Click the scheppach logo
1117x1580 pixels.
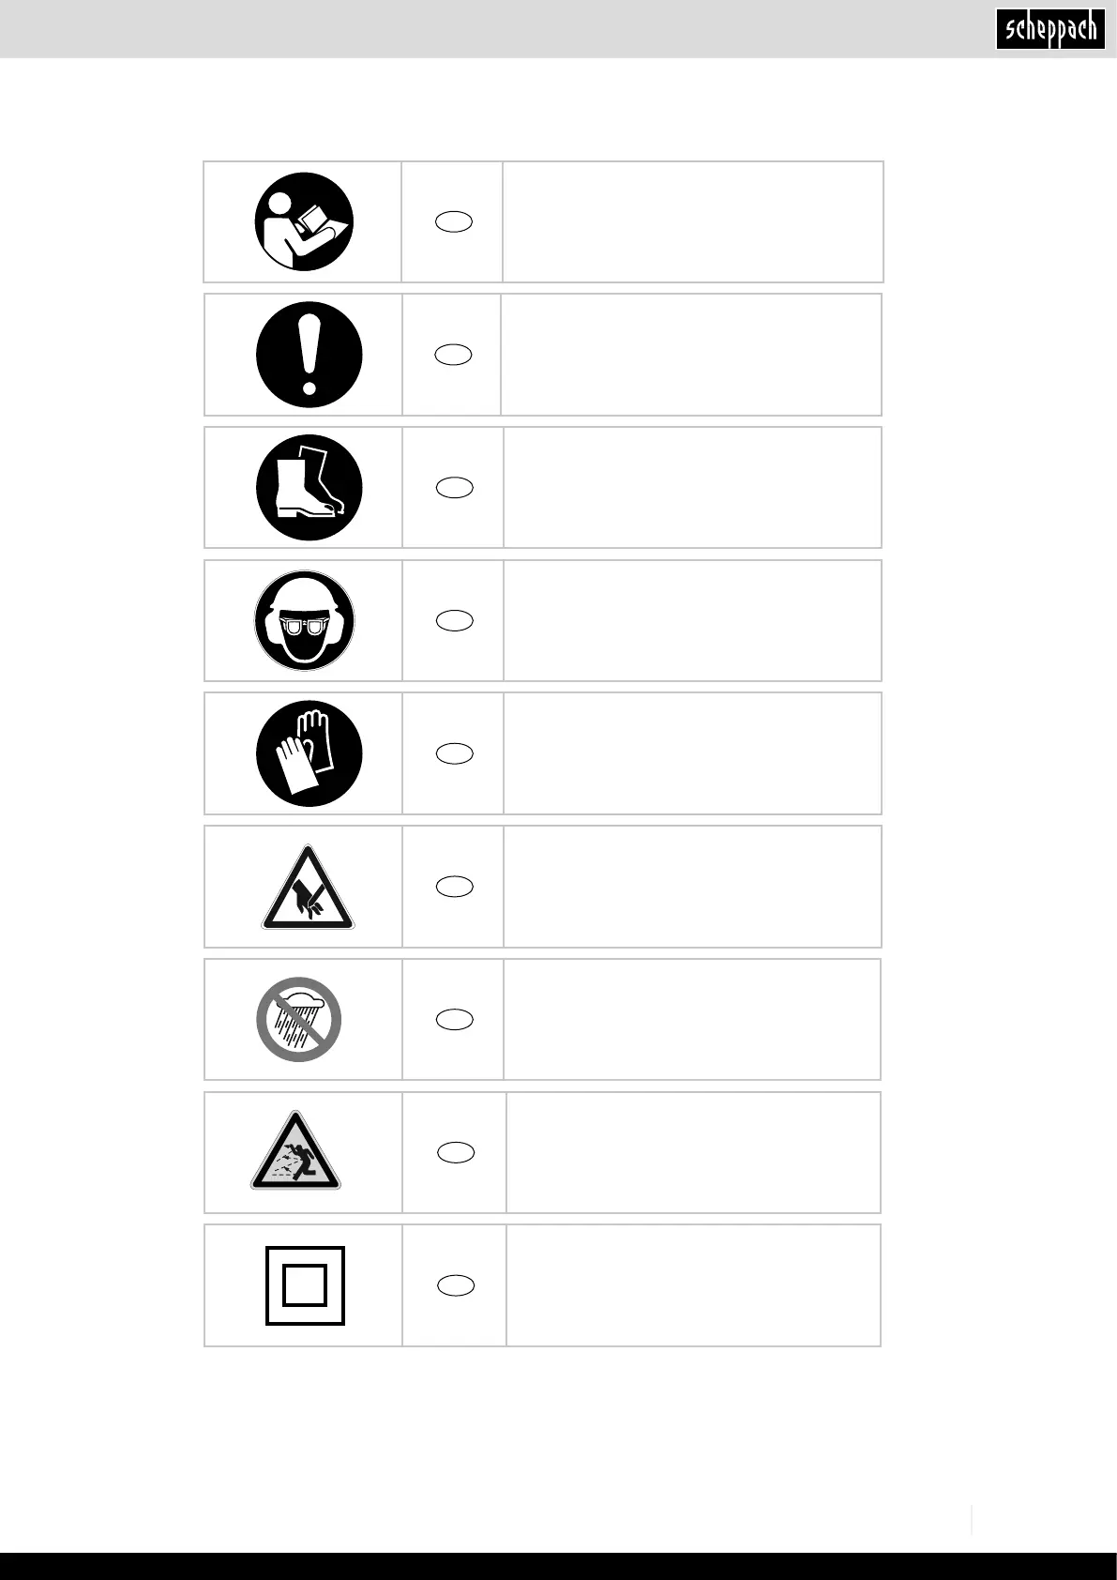(x=1050, y=29)
